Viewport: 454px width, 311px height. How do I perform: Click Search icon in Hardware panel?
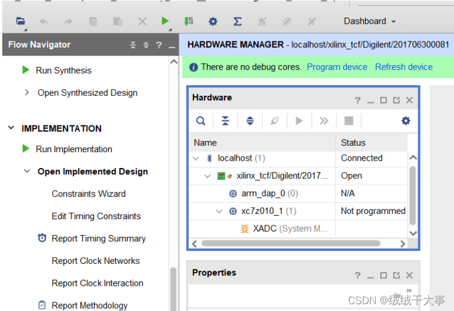tap(201, 120)
